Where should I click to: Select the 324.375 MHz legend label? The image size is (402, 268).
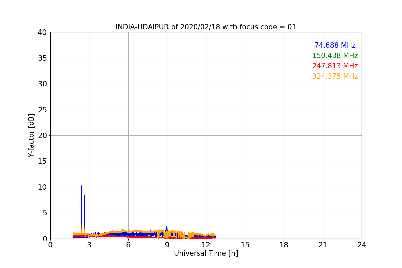(335, 76)
